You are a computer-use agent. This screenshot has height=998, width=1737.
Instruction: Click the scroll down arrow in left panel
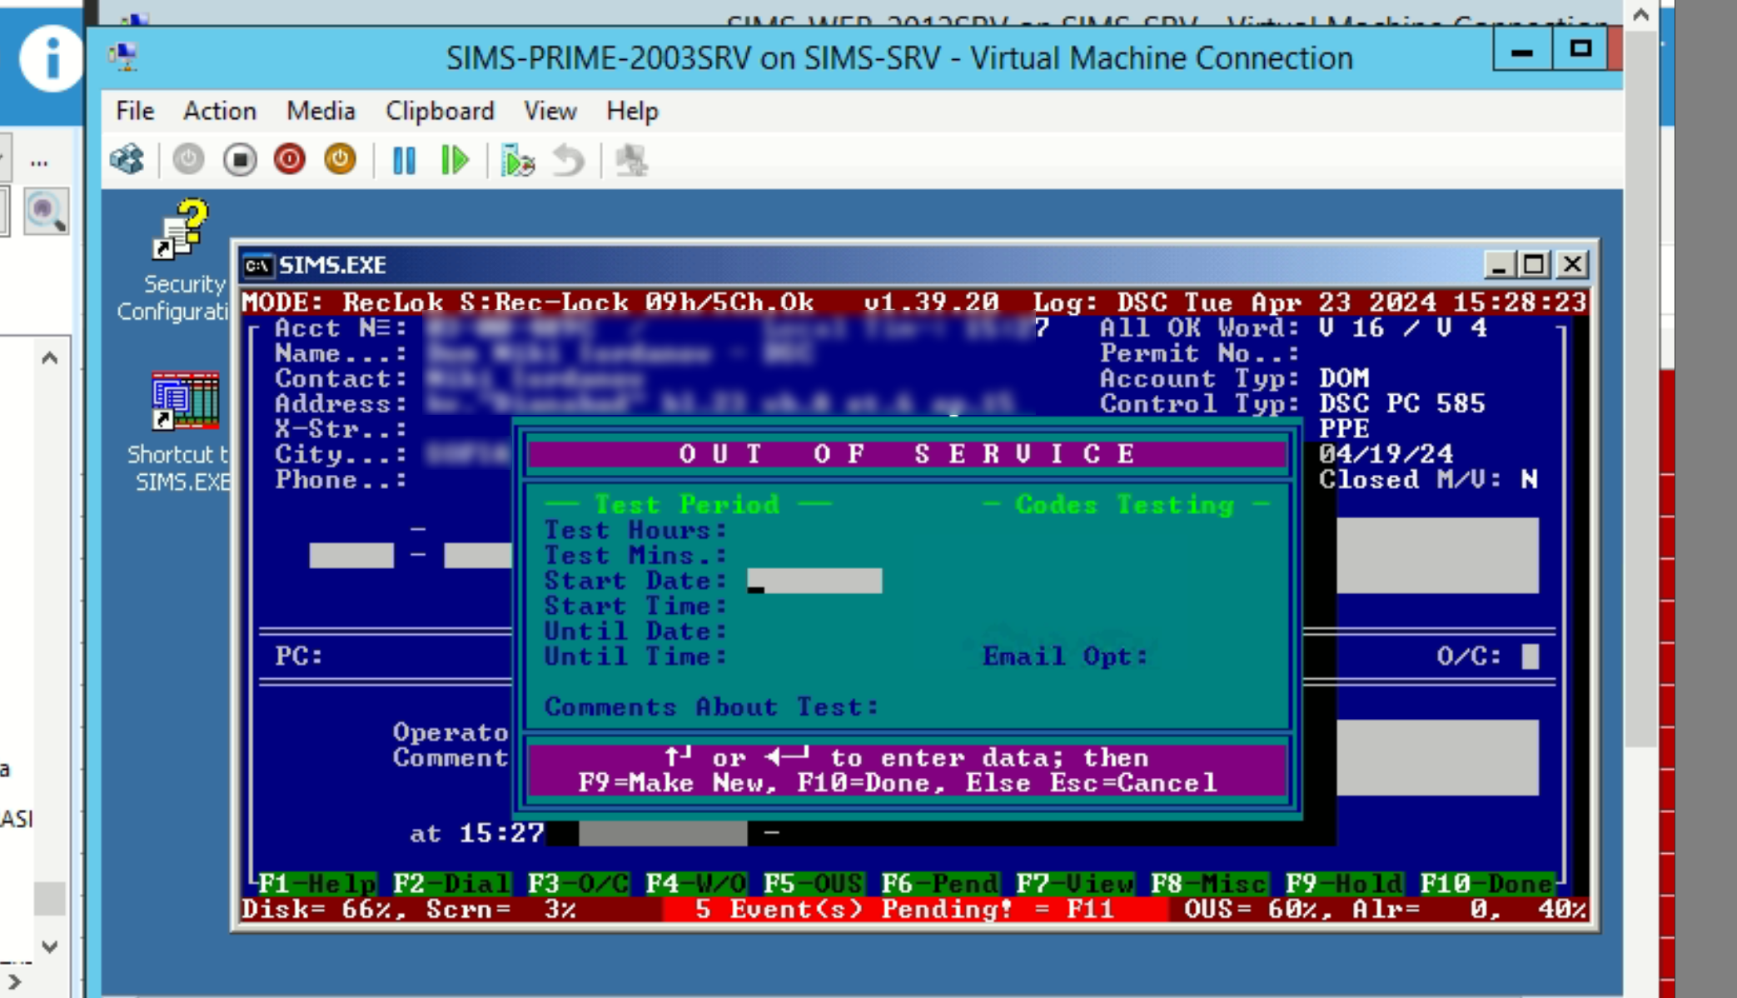tap(49, 946)
